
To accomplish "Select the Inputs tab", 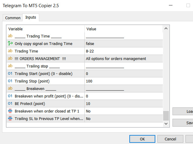I will 30,17.
